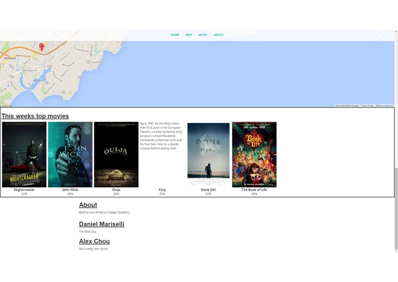Click the John Wick title caption
This screenshot has width=398, height=282.
(x=70, y=190)
